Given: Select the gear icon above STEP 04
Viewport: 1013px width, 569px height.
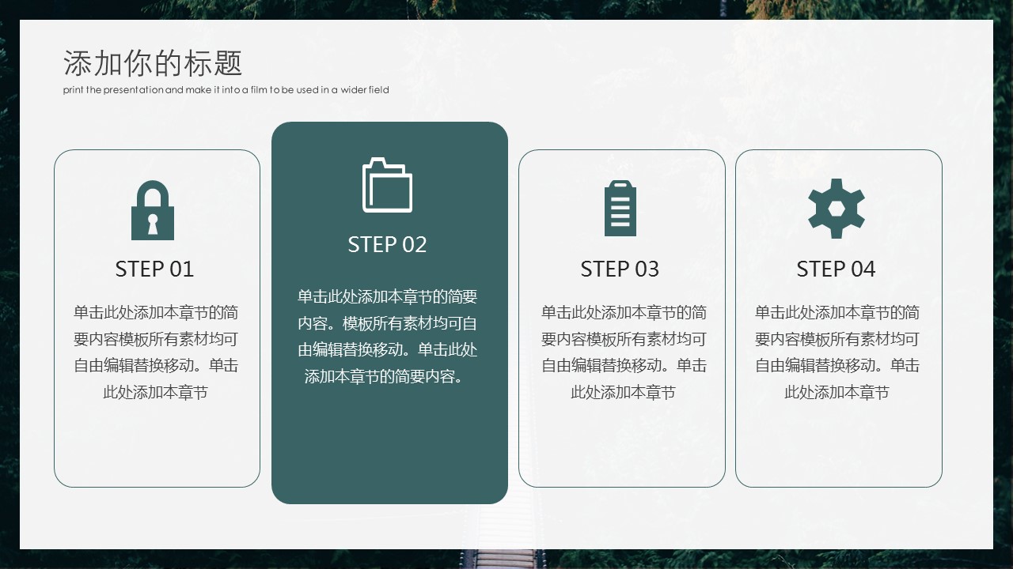Looking at the screenshot, I should 836,209.
